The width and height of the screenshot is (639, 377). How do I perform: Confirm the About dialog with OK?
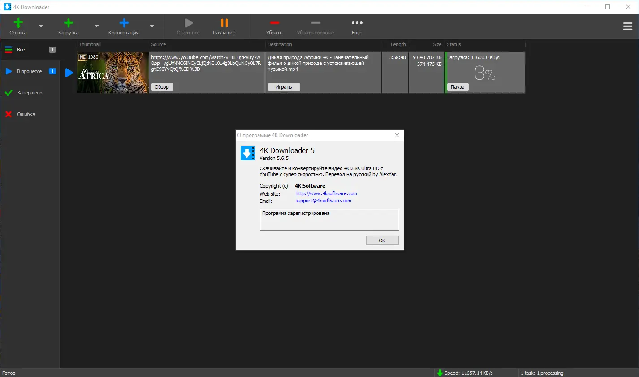382,240
